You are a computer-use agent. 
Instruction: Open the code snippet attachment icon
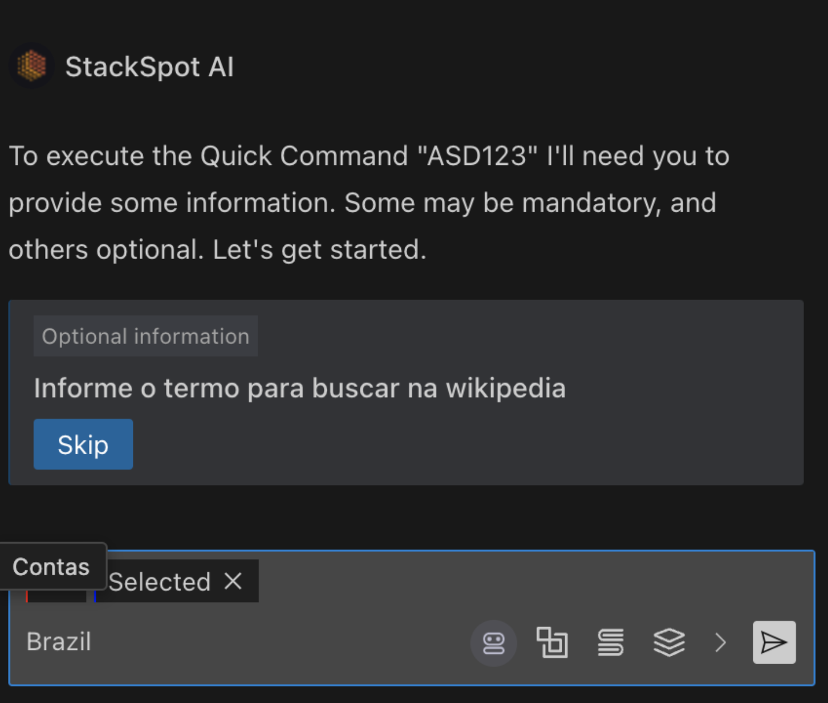(553, 642)
